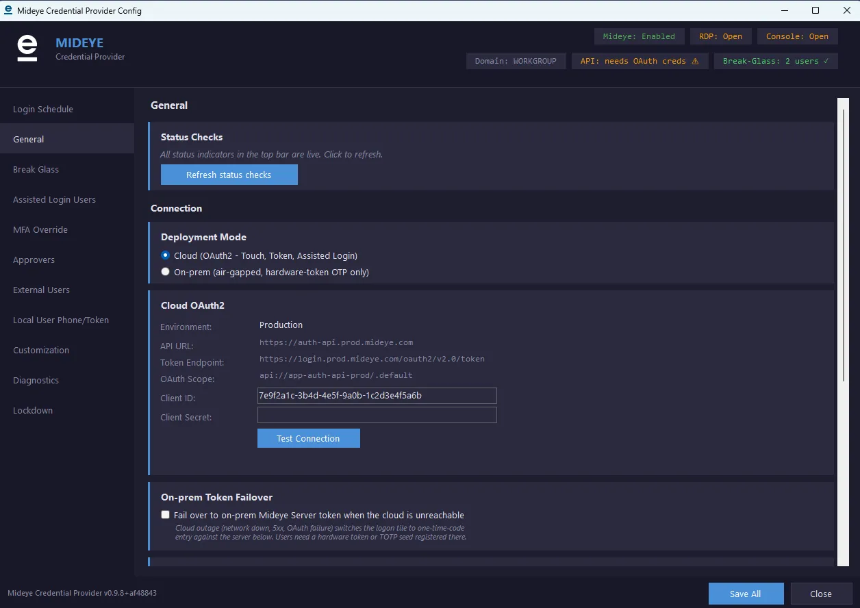Screen dimensions: 860x608
Task: Focus the Client Secret input box
Action: 377,415
